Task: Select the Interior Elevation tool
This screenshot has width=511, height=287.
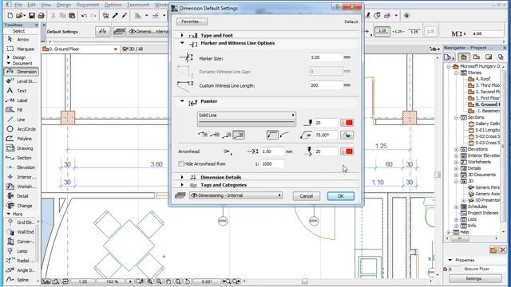Action: pos(22,177)
